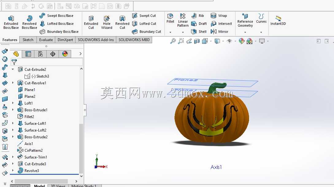Open the DisplayManager tab
This screenshot has width=334, height=187.
click(x=65, y=54)
